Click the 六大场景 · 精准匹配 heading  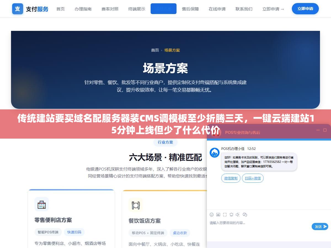coord(165,158)
